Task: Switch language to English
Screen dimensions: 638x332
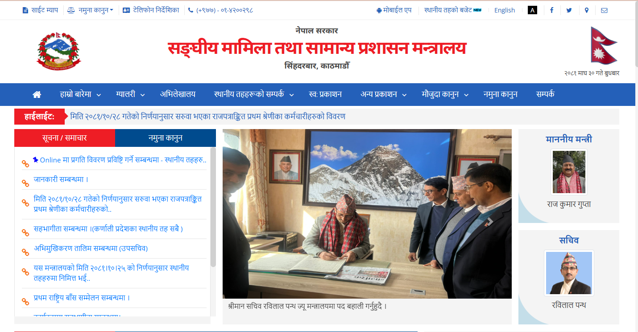Action: click(x=505, y=10)
